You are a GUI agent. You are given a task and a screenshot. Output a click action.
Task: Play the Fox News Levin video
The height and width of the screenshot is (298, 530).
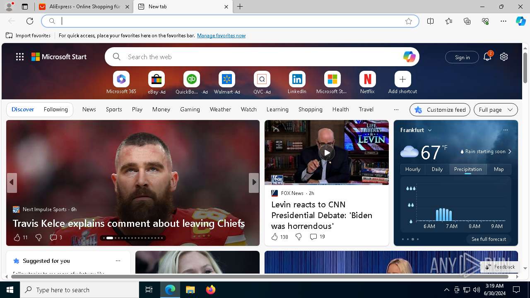point(327,153)
